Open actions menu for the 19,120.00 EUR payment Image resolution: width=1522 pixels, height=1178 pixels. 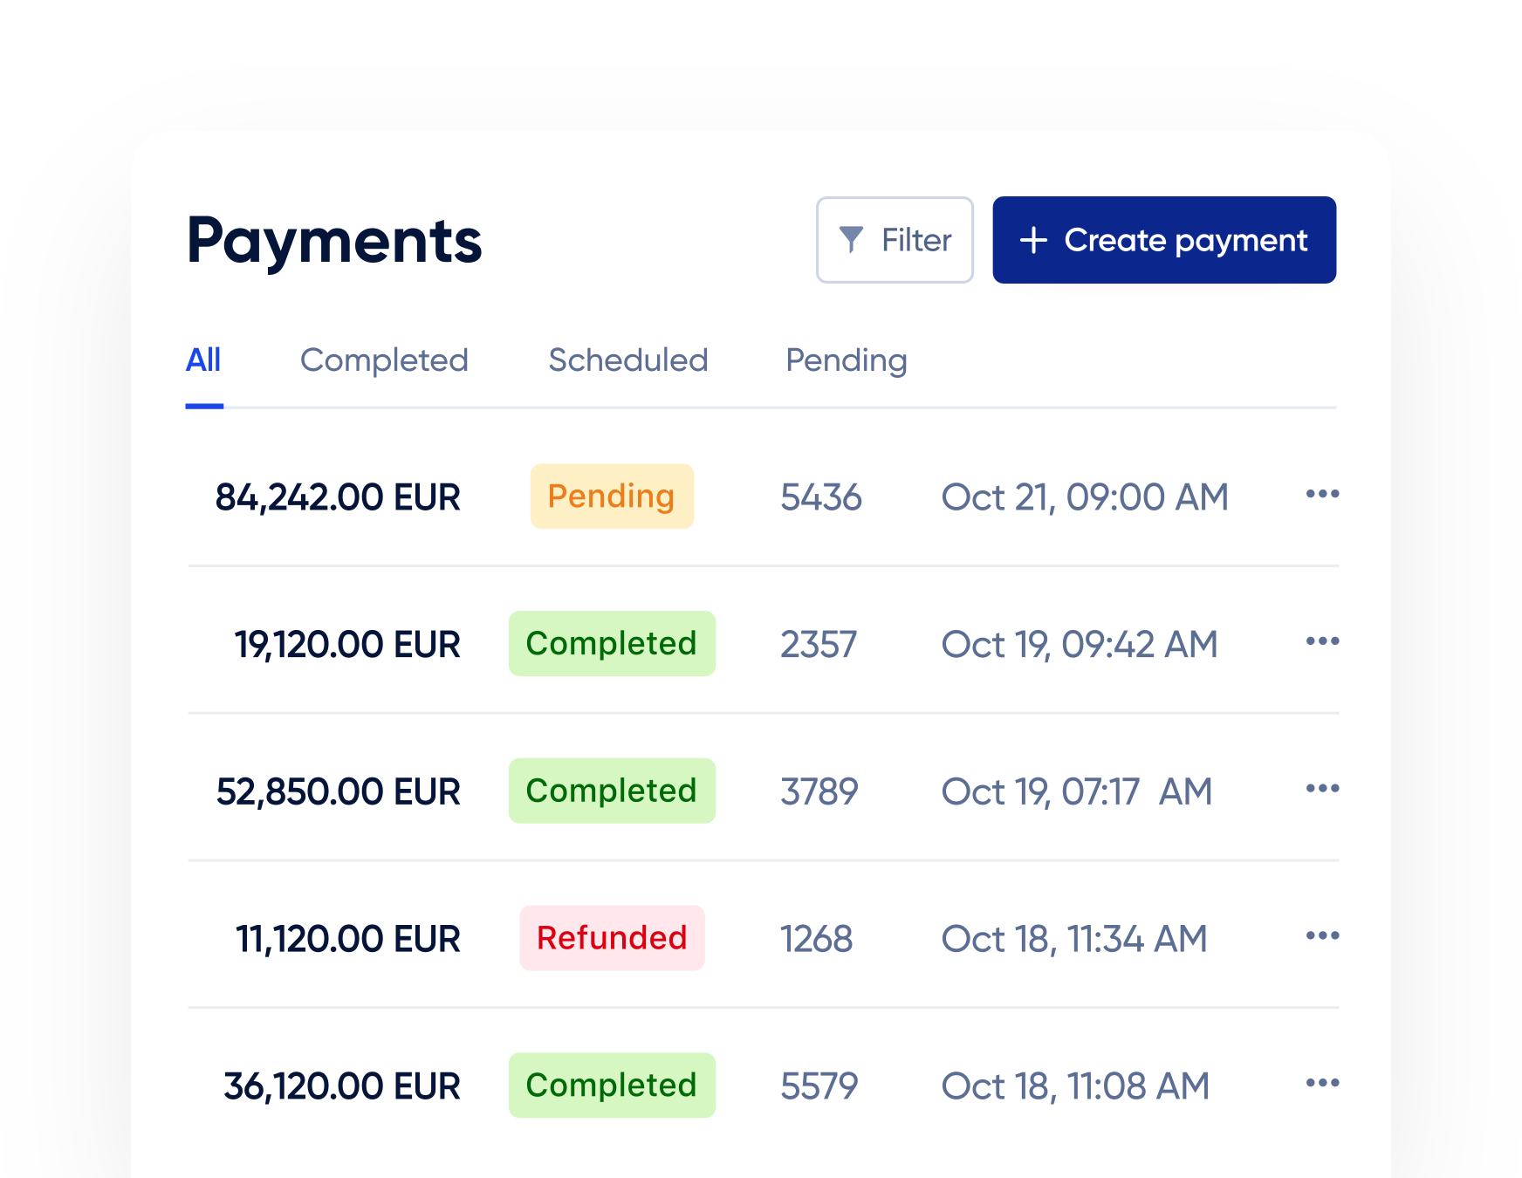1322,641
